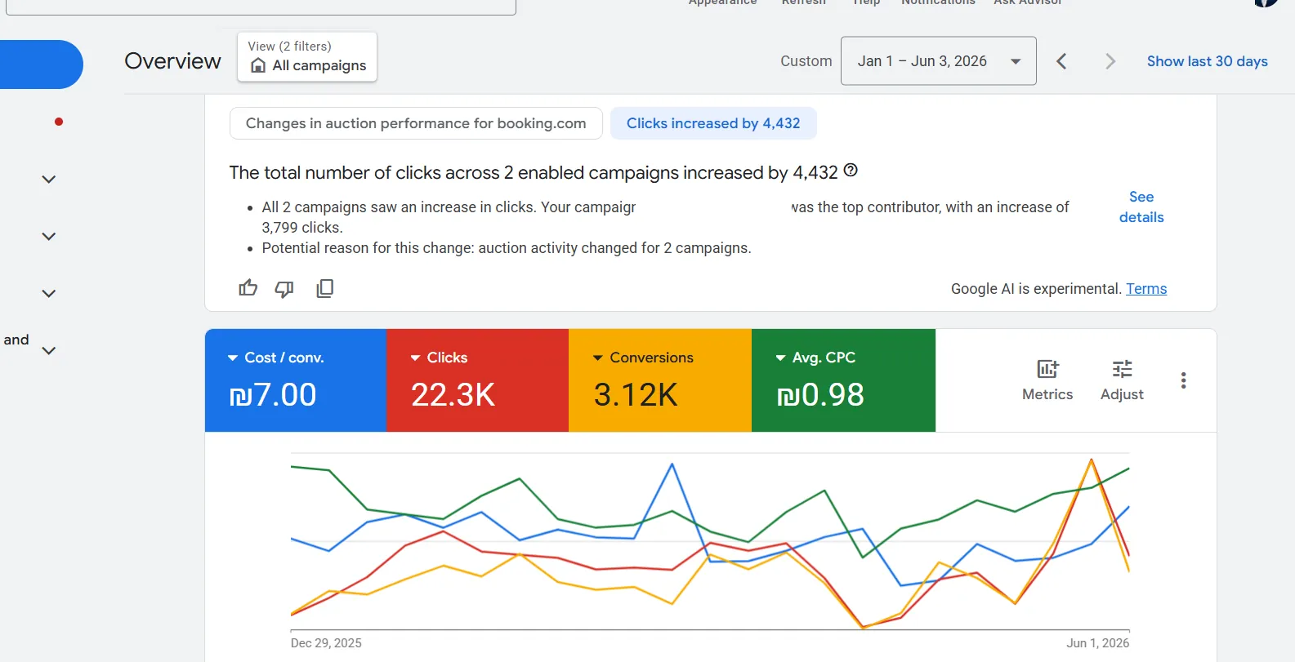Click the red notification dot in sidebar
The height and width of the screenshot is (662, 1295).
(59, 122)
